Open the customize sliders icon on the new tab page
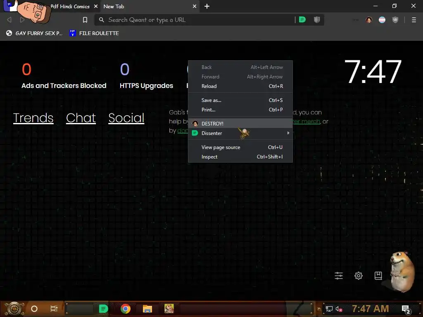423x317 pixels. [x=339, y=275]
